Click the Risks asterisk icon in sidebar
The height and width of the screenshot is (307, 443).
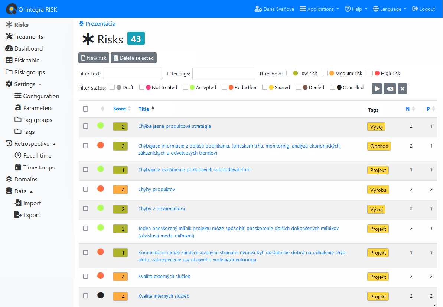[9, 24]
